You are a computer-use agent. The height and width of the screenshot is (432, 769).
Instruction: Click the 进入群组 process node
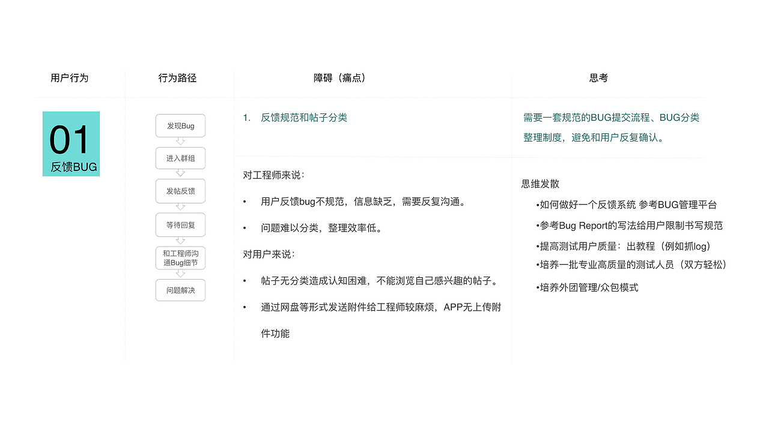tap(180, 158)
